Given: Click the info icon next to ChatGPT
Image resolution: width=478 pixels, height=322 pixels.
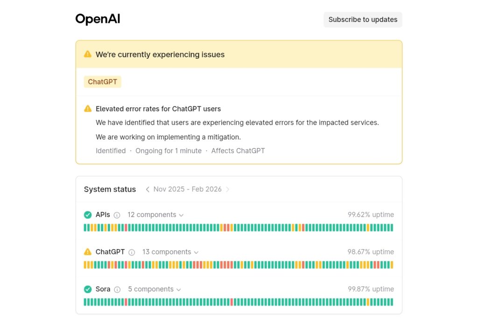Looking at the screenshot, I should 132,252.
